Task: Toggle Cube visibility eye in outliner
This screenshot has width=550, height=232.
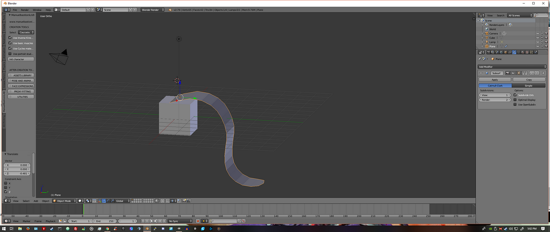Action: click(537, 38)
